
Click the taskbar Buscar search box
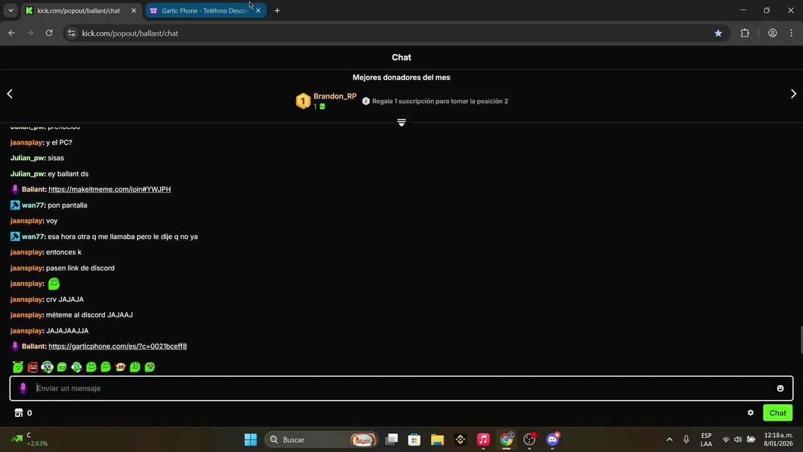321,439
